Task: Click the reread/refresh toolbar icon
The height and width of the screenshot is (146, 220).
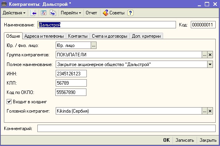Action: coord(44,13)
